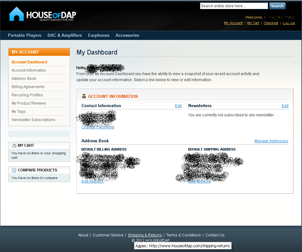Focus the search entire store field
Image resolution: width=302 pixels, height=252 pixels.
(234, 6)
